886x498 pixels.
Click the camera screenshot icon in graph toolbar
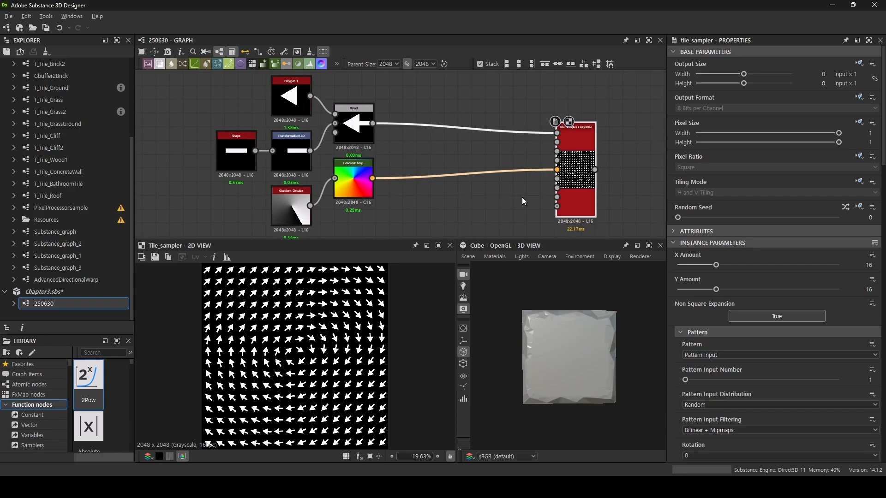[168, 52]
